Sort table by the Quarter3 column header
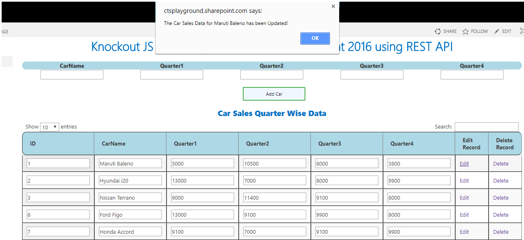524x240 pixels. point(347,144)
